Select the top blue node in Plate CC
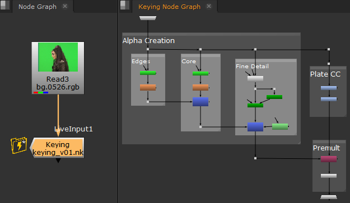350x203 pixels. (329, 88)
